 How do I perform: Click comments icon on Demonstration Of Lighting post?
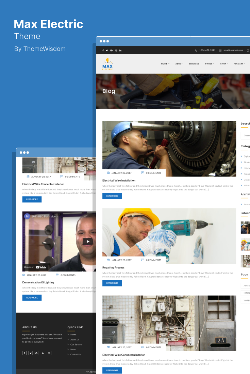(57, 275)
